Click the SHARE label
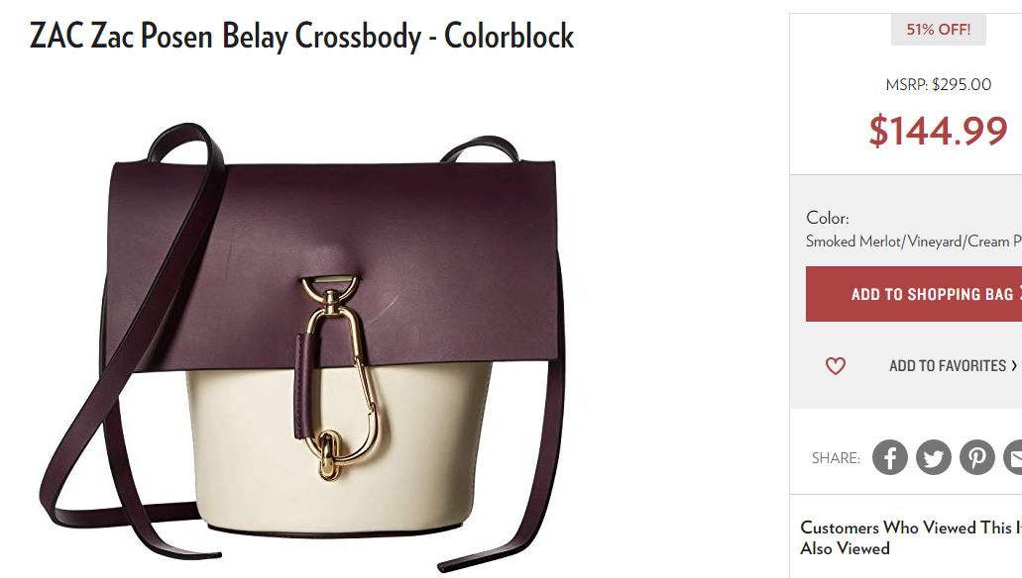The height and width of the screenshot is (578, 1022). [837, 457]
